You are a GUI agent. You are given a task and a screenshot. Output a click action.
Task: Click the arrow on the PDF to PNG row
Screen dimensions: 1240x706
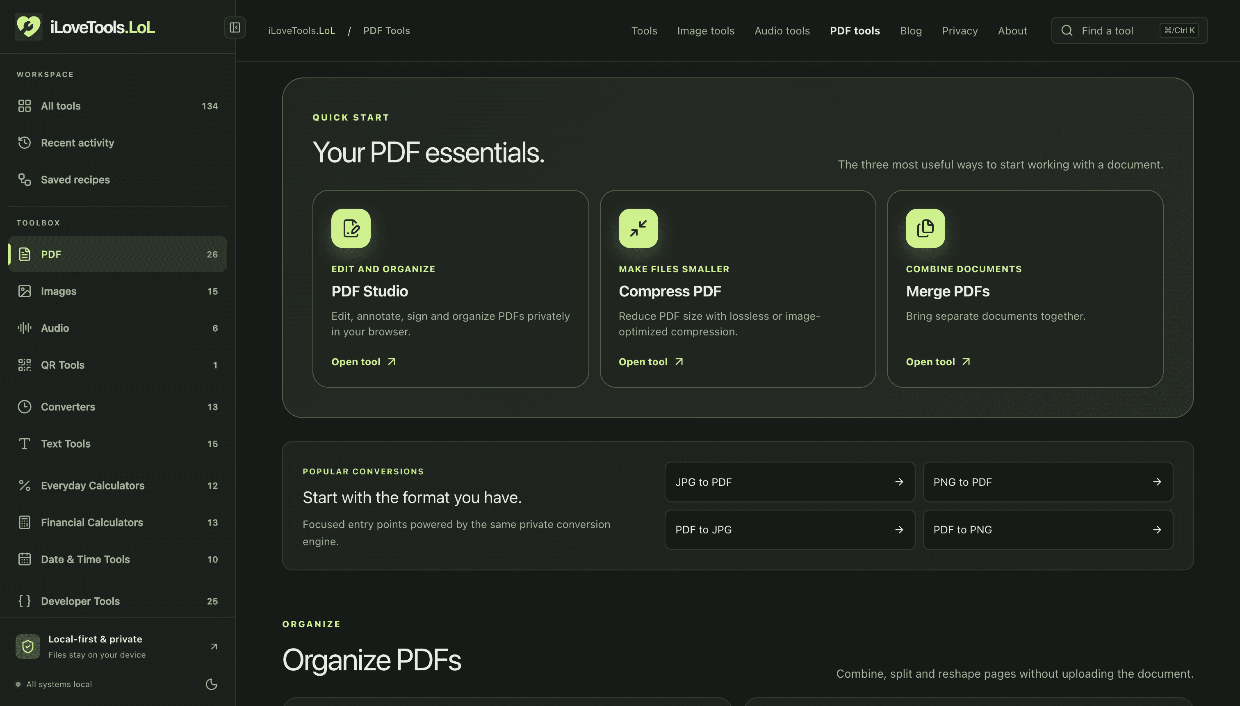coord(1157,530)
